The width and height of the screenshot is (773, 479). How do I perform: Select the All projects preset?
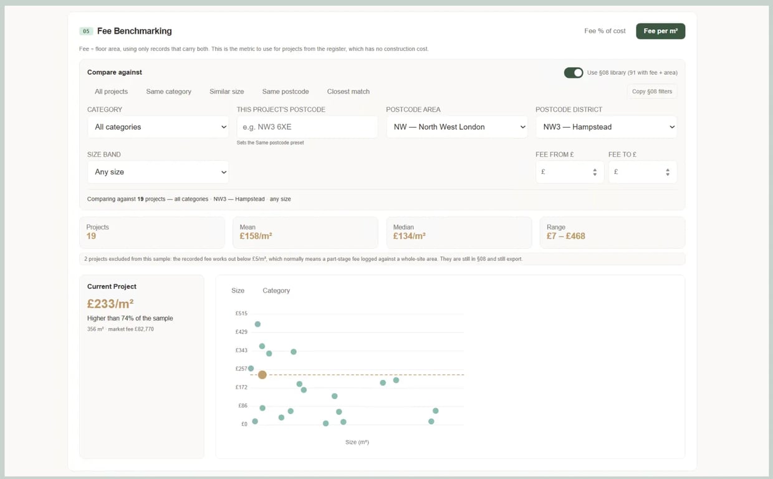(x=111, y=92)
